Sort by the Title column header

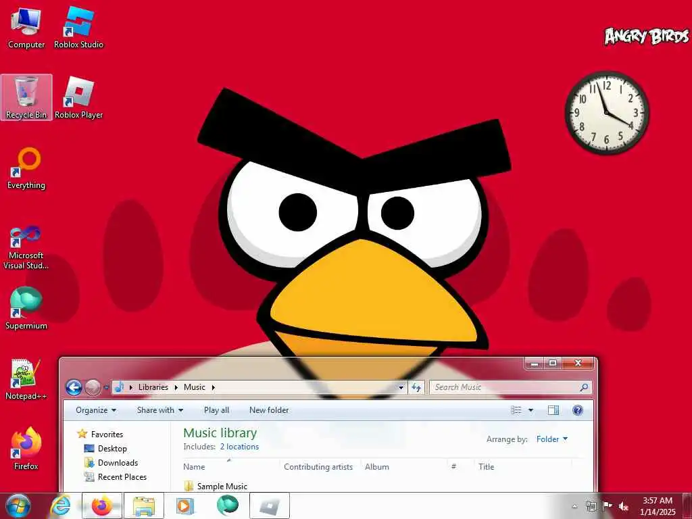(x=523, y=466)
